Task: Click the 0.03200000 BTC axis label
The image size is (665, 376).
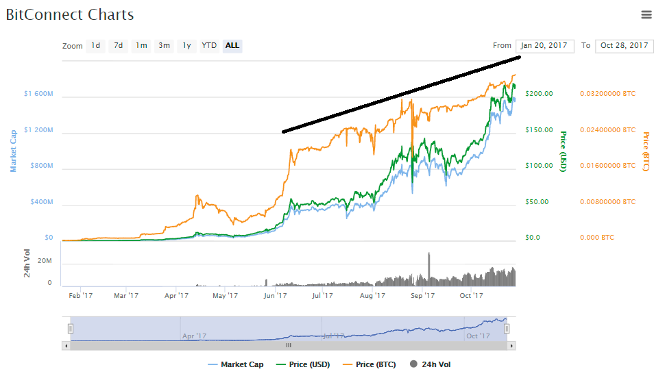Action: tap(607, 94)
